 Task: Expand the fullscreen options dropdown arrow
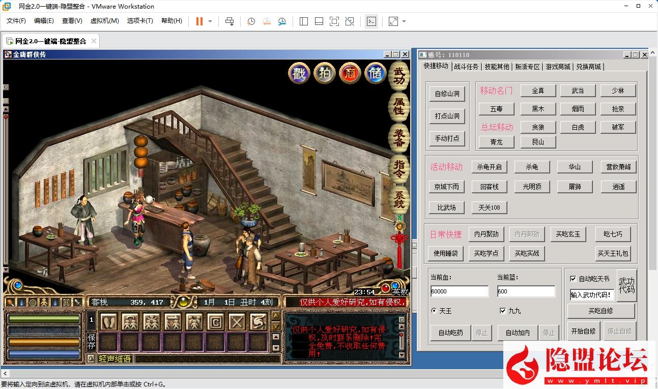404,21
